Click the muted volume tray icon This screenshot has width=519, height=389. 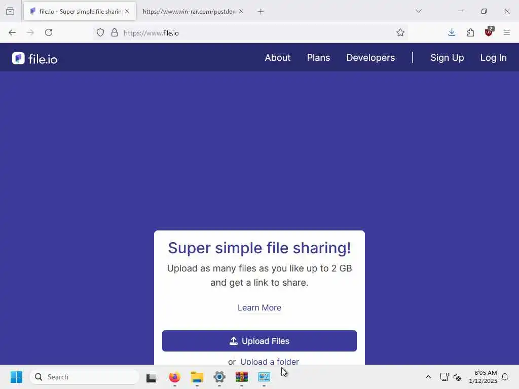coord(457,377)
